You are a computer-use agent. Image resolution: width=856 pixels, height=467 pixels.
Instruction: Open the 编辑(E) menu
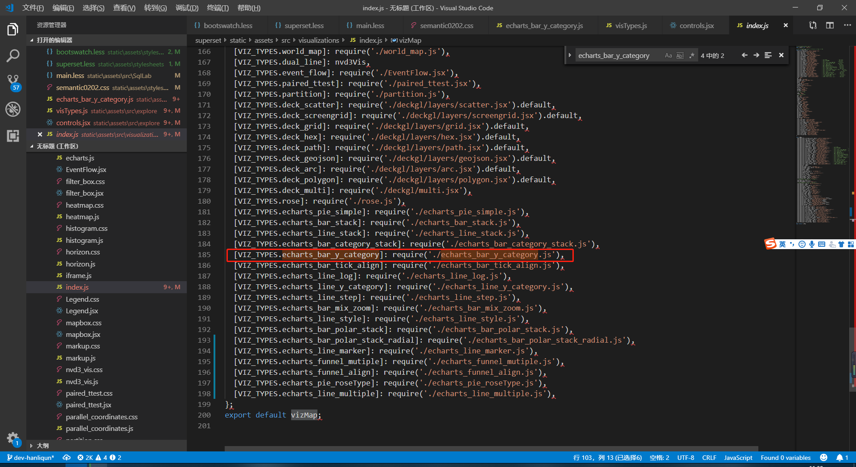[x=63, y=8]
